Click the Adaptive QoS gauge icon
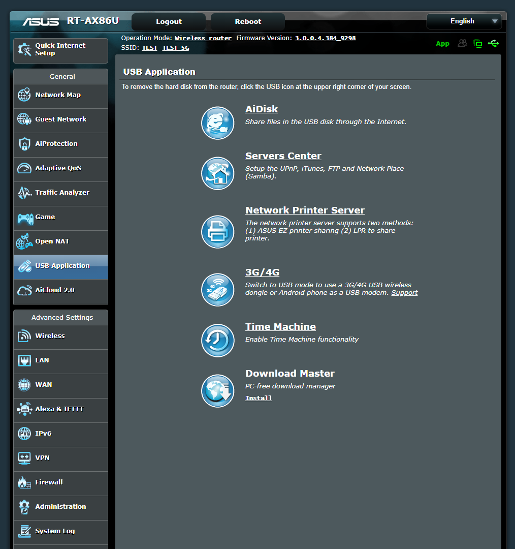The image size is (515, 549). 24,168
